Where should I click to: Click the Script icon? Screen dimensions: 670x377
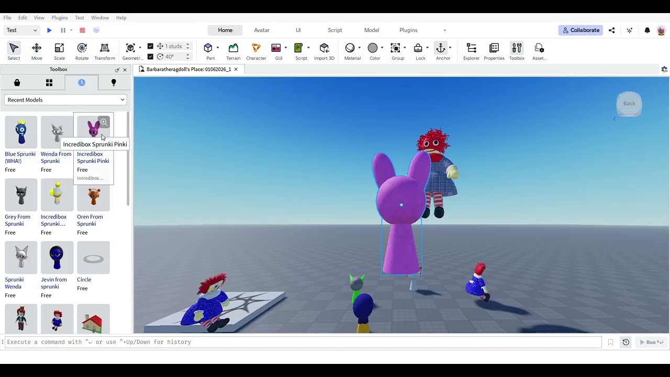(x=299, y=48)
